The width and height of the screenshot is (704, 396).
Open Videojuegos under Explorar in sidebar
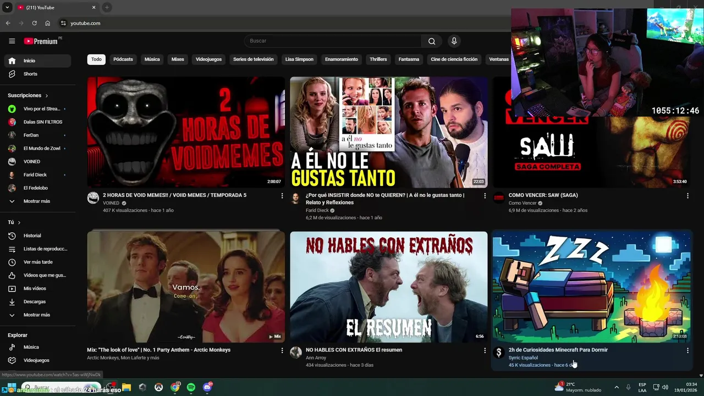[37, 360]
